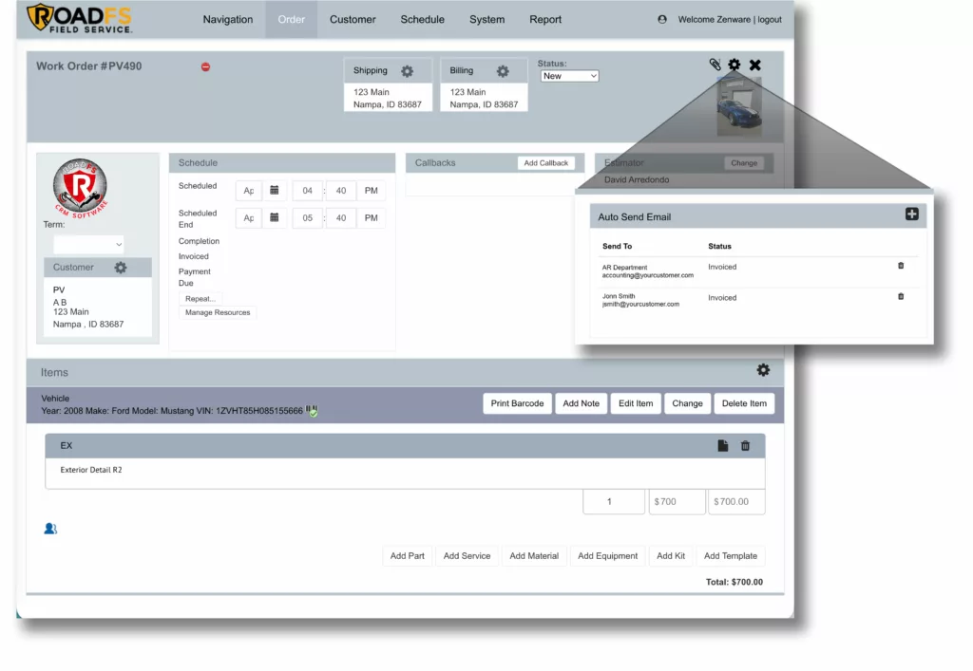973x671 pixels.
Task: Open Items section settings gear
Action: (x=763, y=370)
